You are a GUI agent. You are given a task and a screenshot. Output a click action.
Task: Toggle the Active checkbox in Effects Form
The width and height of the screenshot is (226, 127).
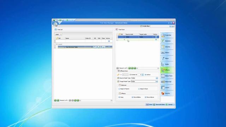(145, 74)
